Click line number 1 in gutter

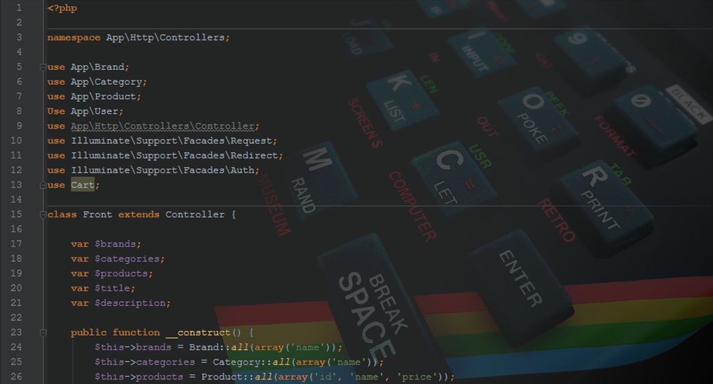pos(19,8)
